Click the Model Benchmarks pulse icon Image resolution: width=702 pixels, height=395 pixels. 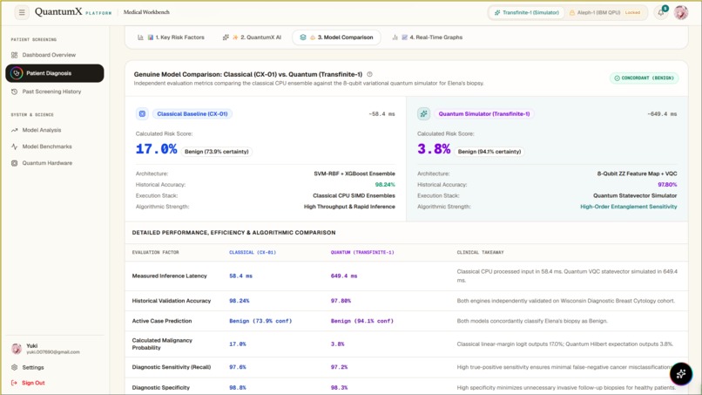tap(14, 146)
